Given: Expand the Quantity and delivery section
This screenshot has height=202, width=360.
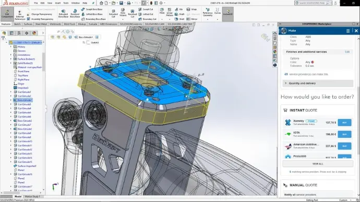Looking at the screenshot, I should point(318,83).
